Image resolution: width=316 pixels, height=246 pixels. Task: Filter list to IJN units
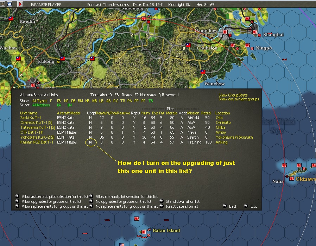tap(70, 105)
